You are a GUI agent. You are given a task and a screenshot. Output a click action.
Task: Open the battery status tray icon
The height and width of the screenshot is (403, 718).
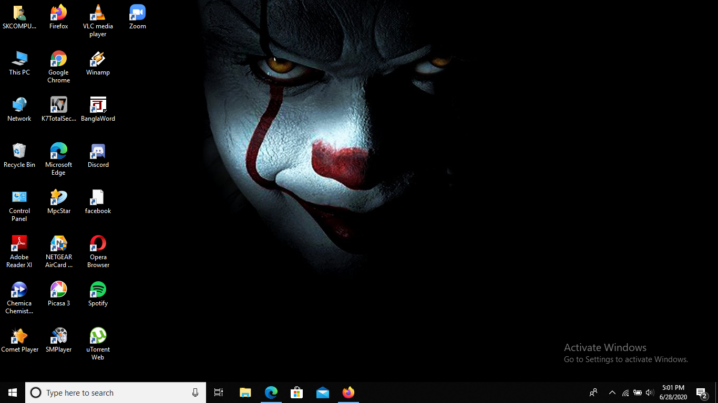(638, 393)
